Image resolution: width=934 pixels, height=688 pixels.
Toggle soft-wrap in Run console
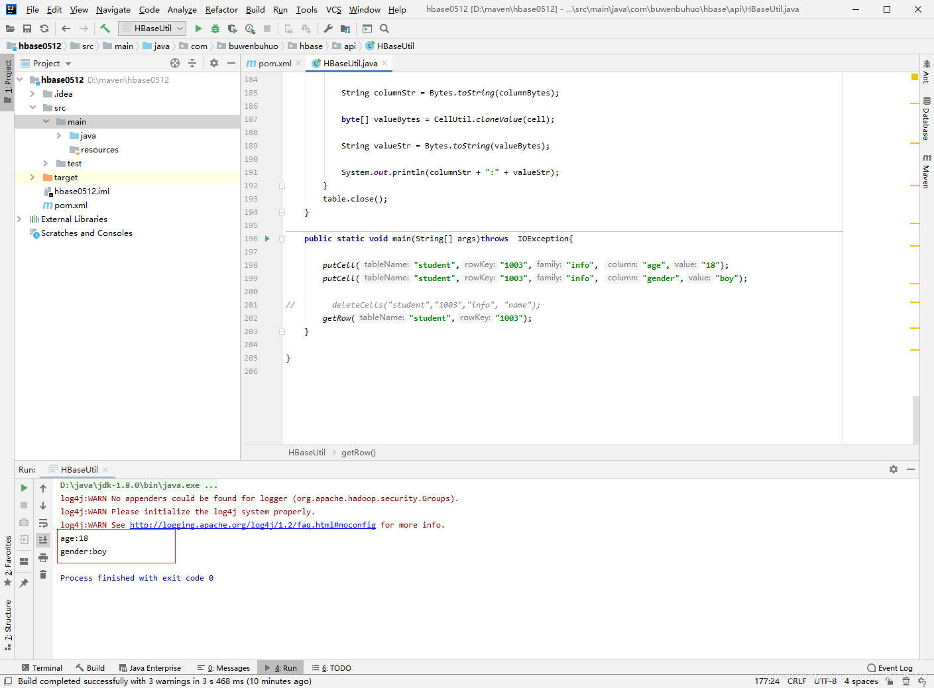coord(43,523)
